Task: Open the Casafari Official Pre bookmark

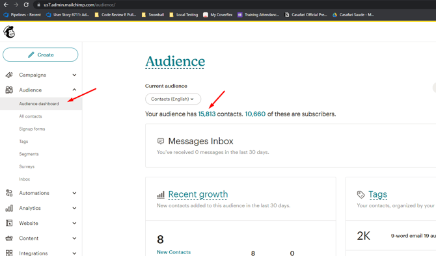Action: (x=306, y=15)
